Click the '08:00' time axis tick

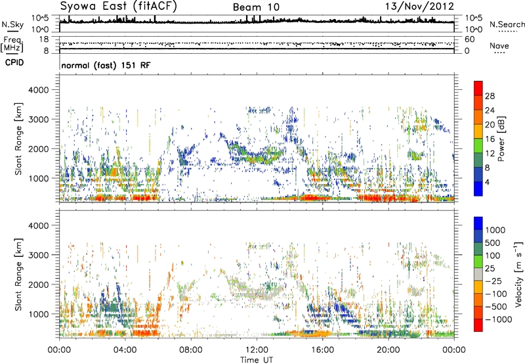click(191, 350)
